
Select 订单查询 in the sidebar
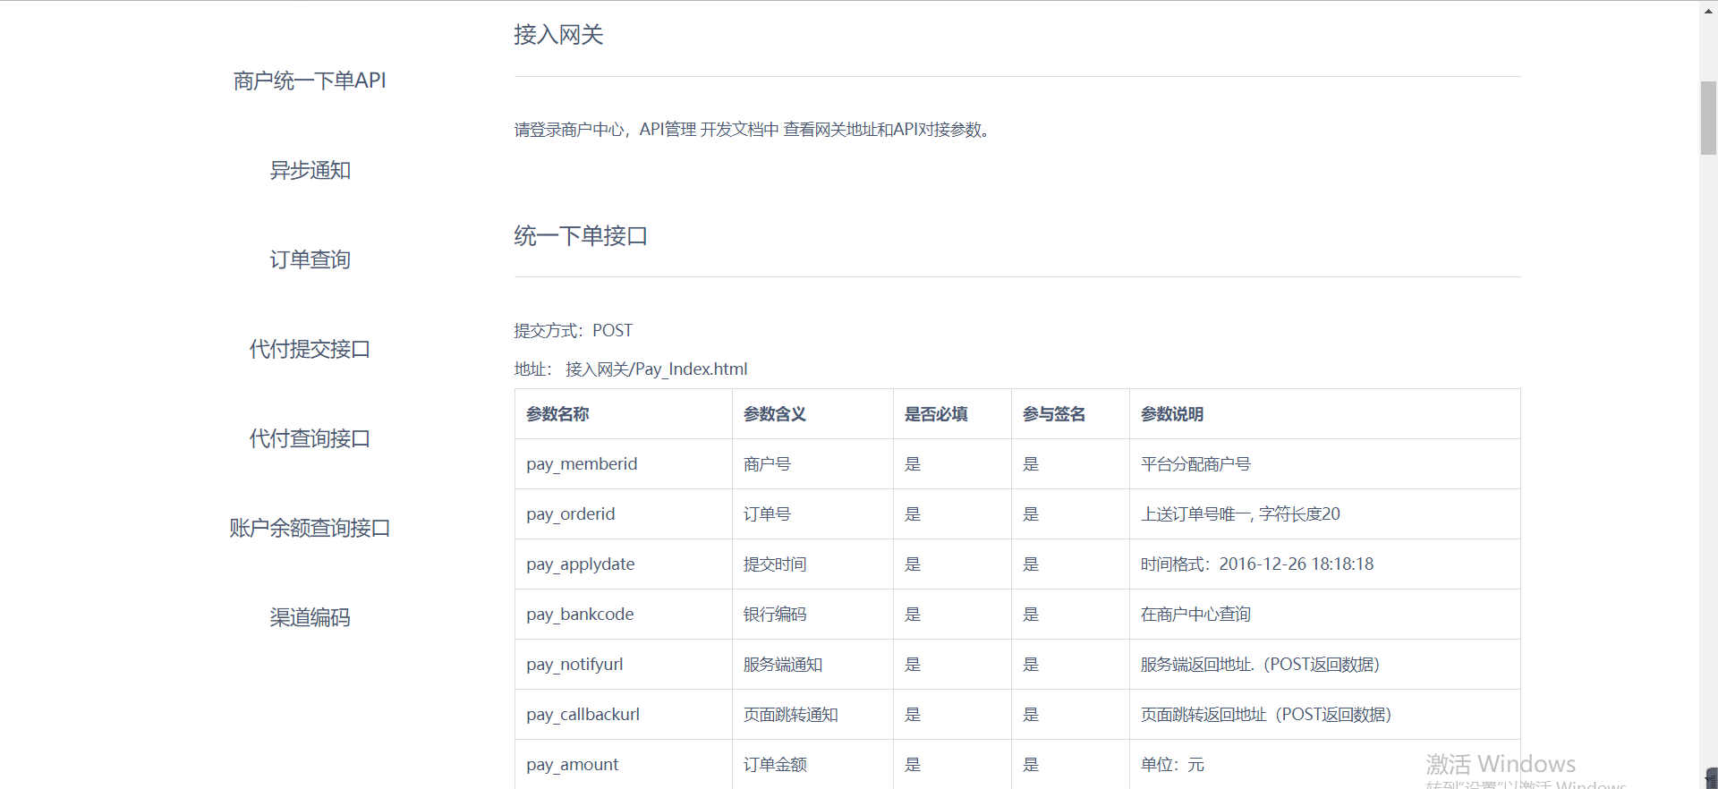point(310,259)
